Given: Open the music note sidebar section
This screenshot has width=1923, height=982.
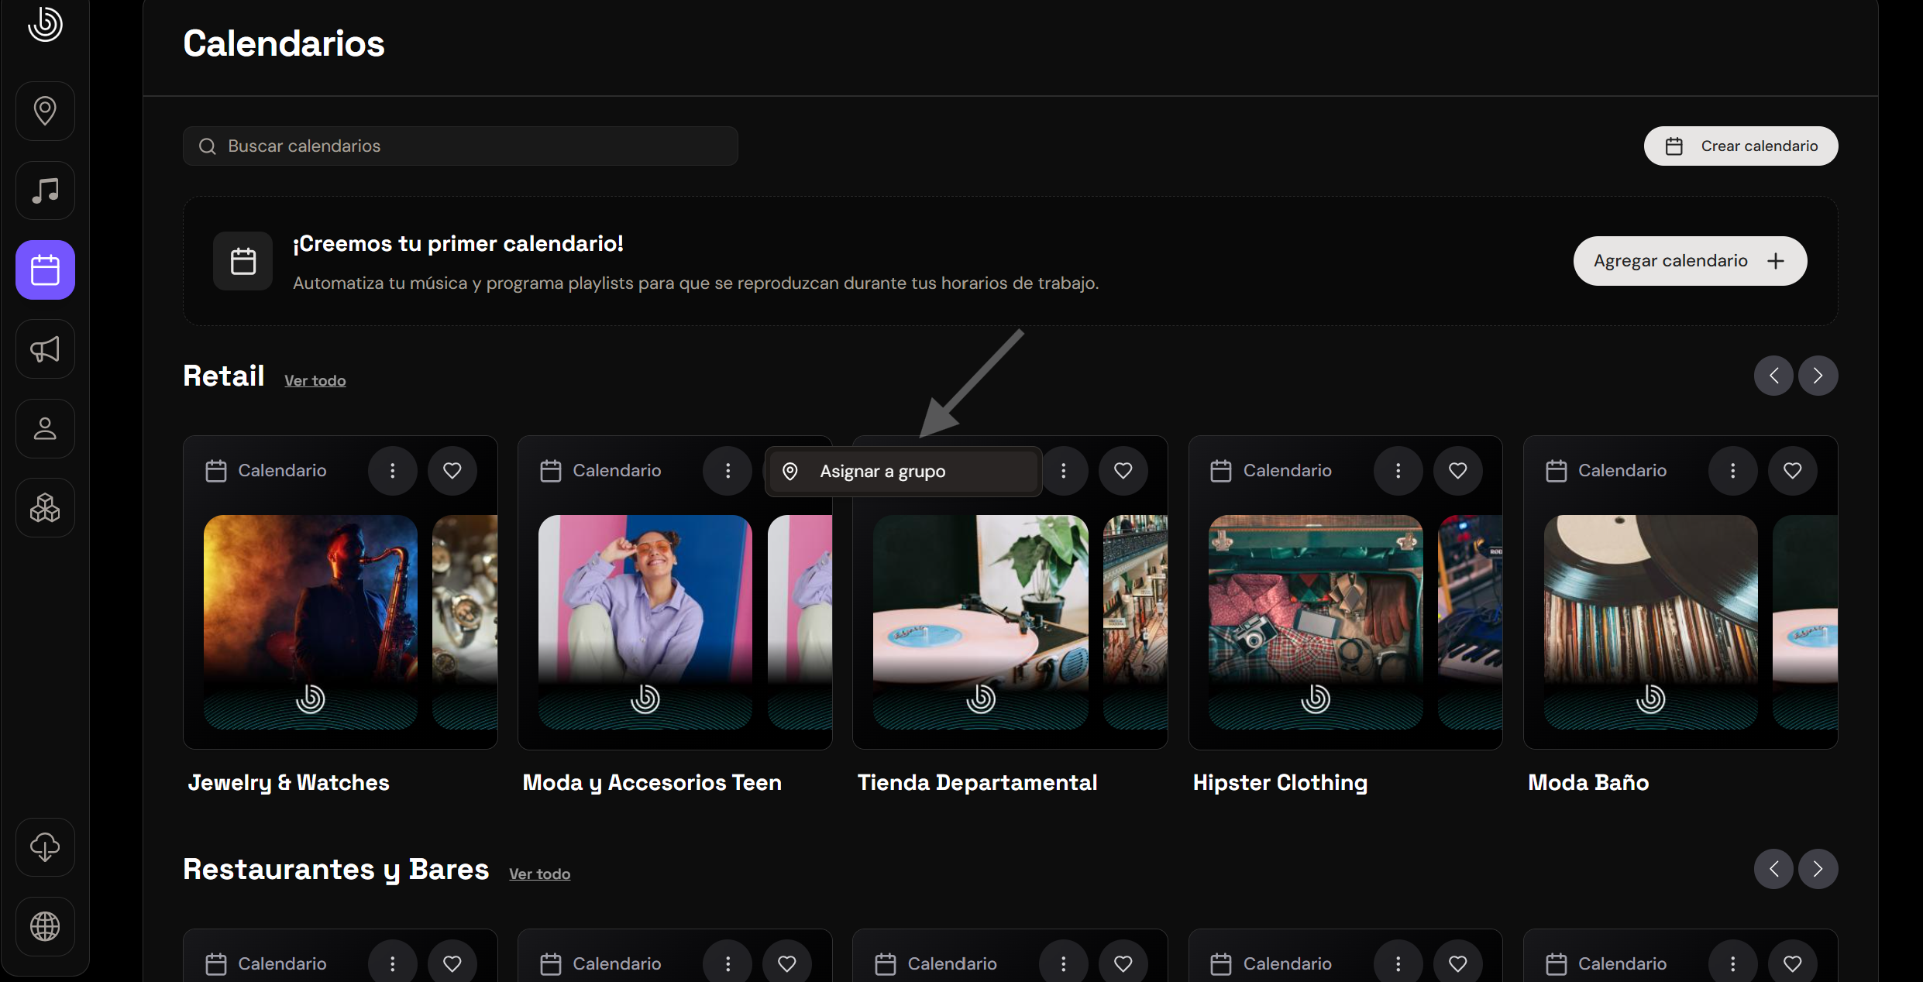Looking at the screenshot, I should 45,191.
